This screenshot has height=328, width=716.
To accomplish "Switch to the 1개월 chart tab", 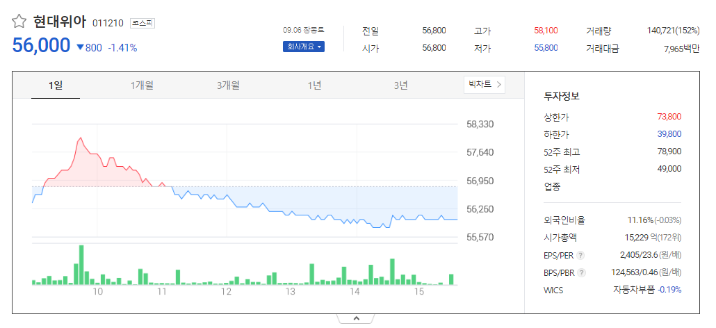I will [x=142, y=85].
